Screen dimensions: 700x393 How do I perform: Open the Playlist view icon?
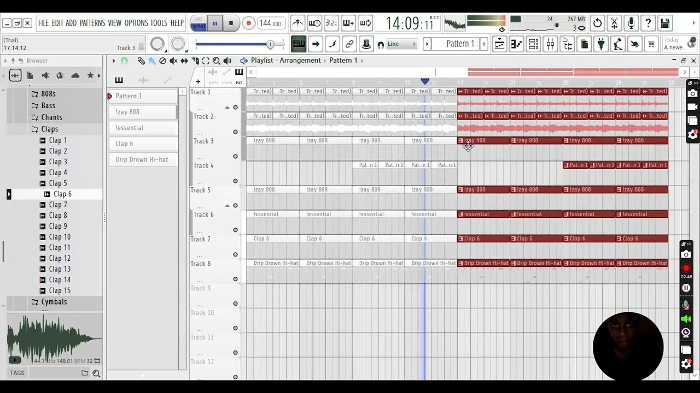click(499, 44)
